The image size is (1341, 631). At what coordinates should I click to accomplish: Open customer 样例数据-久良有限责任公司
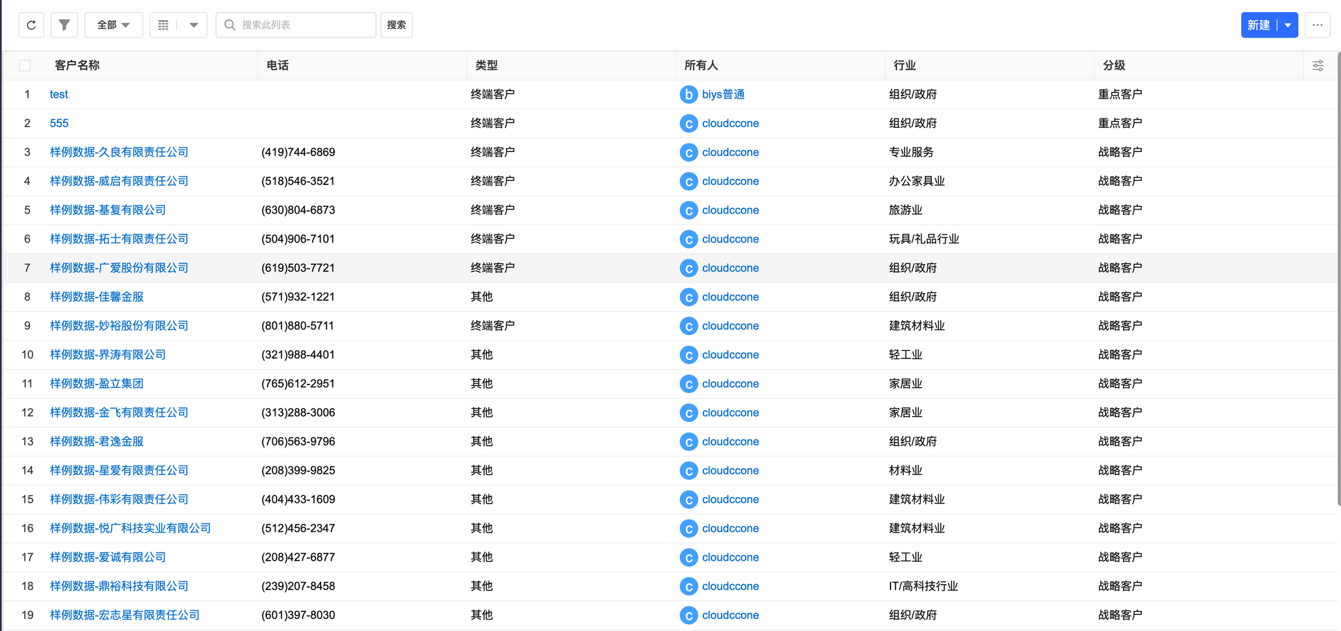(119, 153)
